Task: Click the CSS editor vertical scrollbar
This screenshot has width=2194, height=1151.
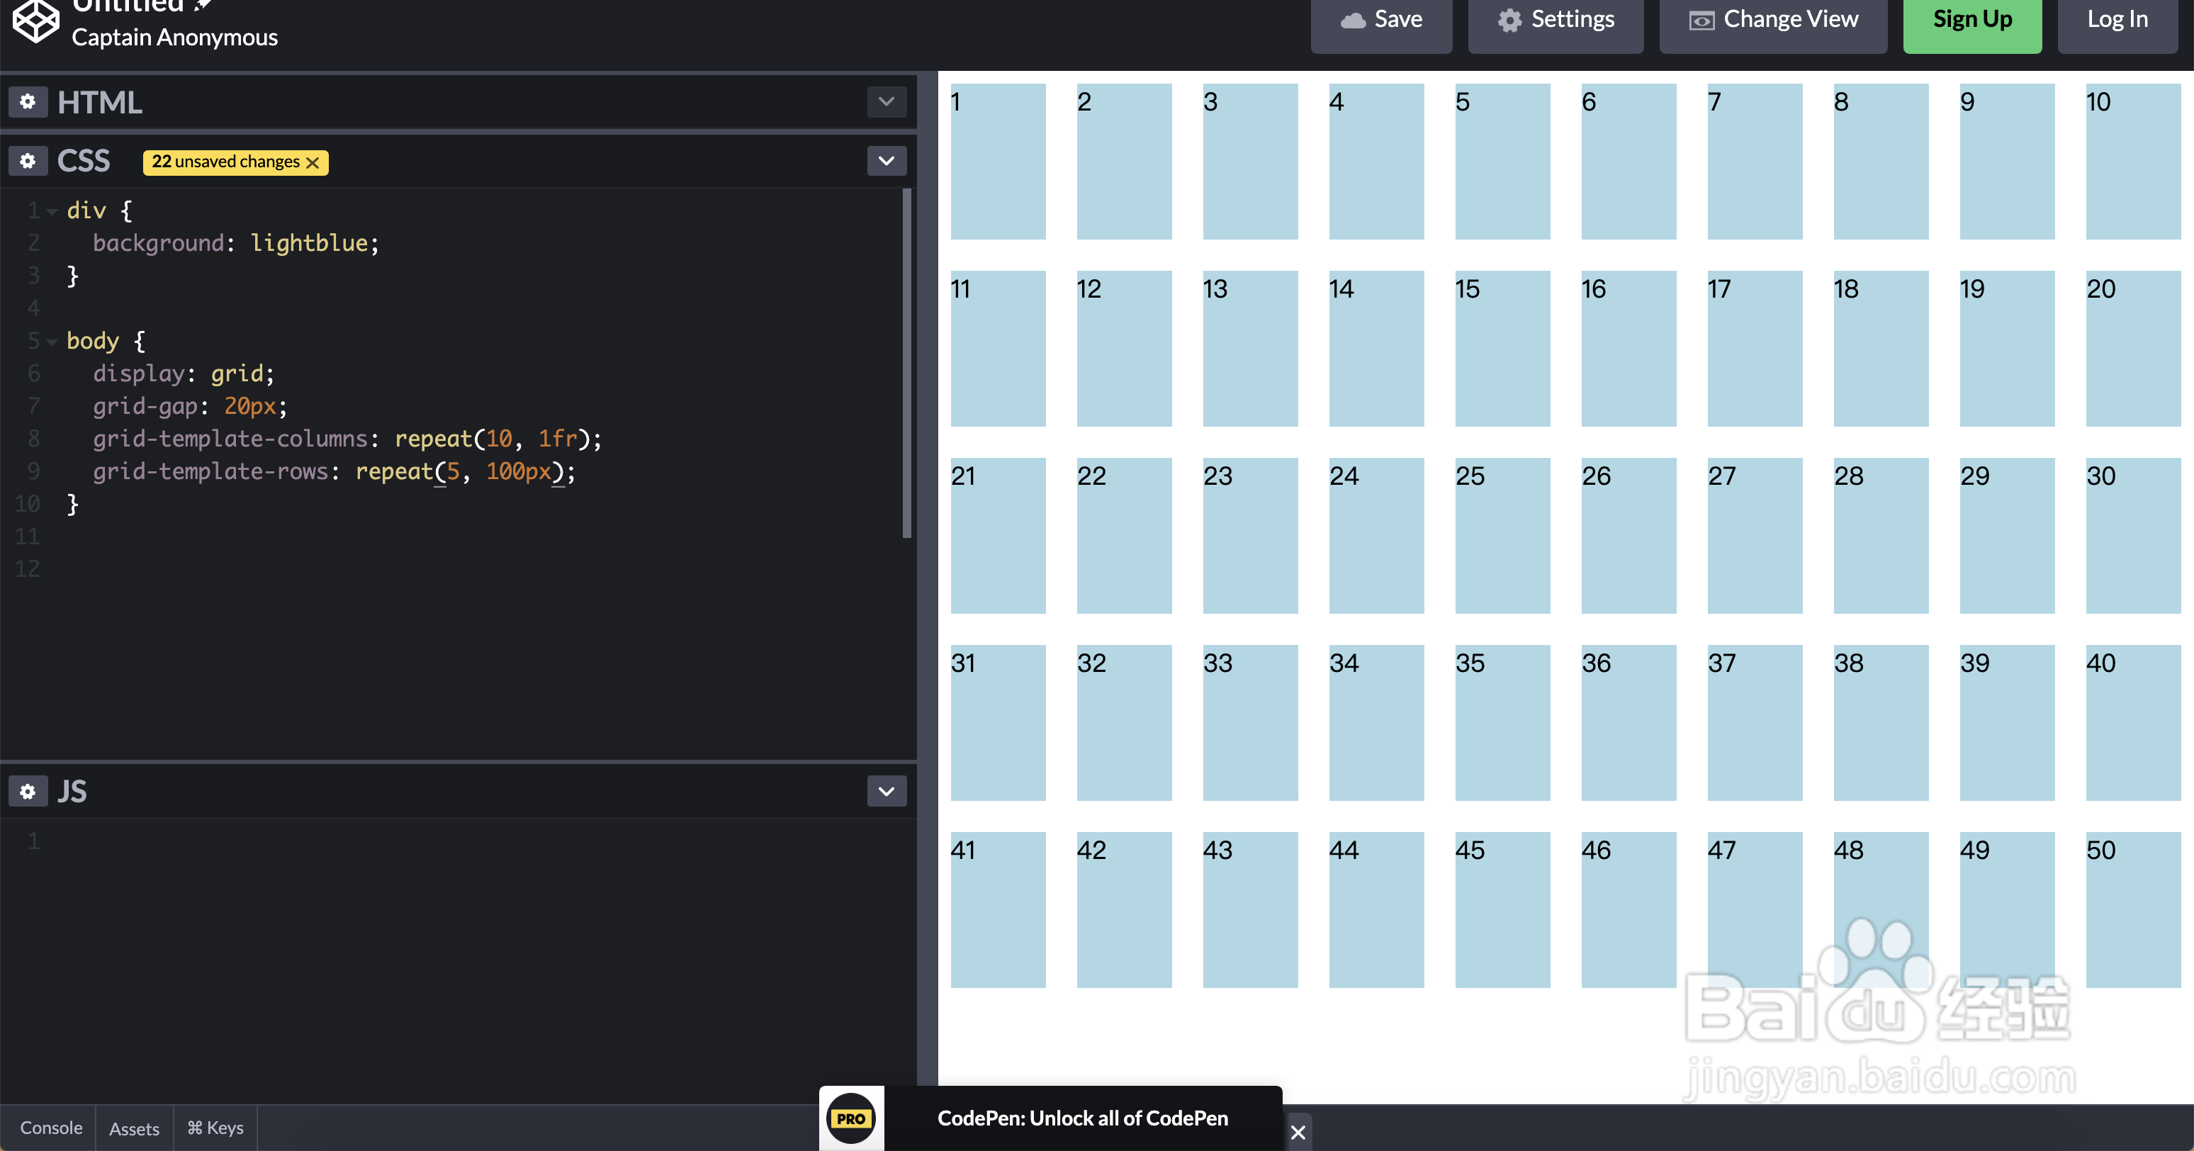Action: tap(906, 362)
